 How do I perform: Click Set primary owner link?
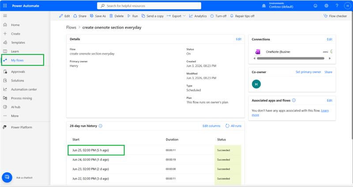(x=308, y=72)
